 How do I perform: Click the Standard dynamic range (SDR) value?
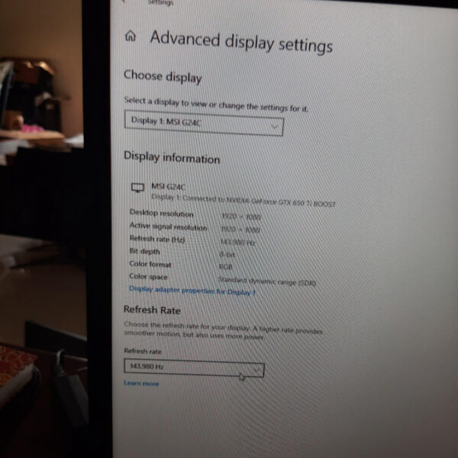coord(267,281)
